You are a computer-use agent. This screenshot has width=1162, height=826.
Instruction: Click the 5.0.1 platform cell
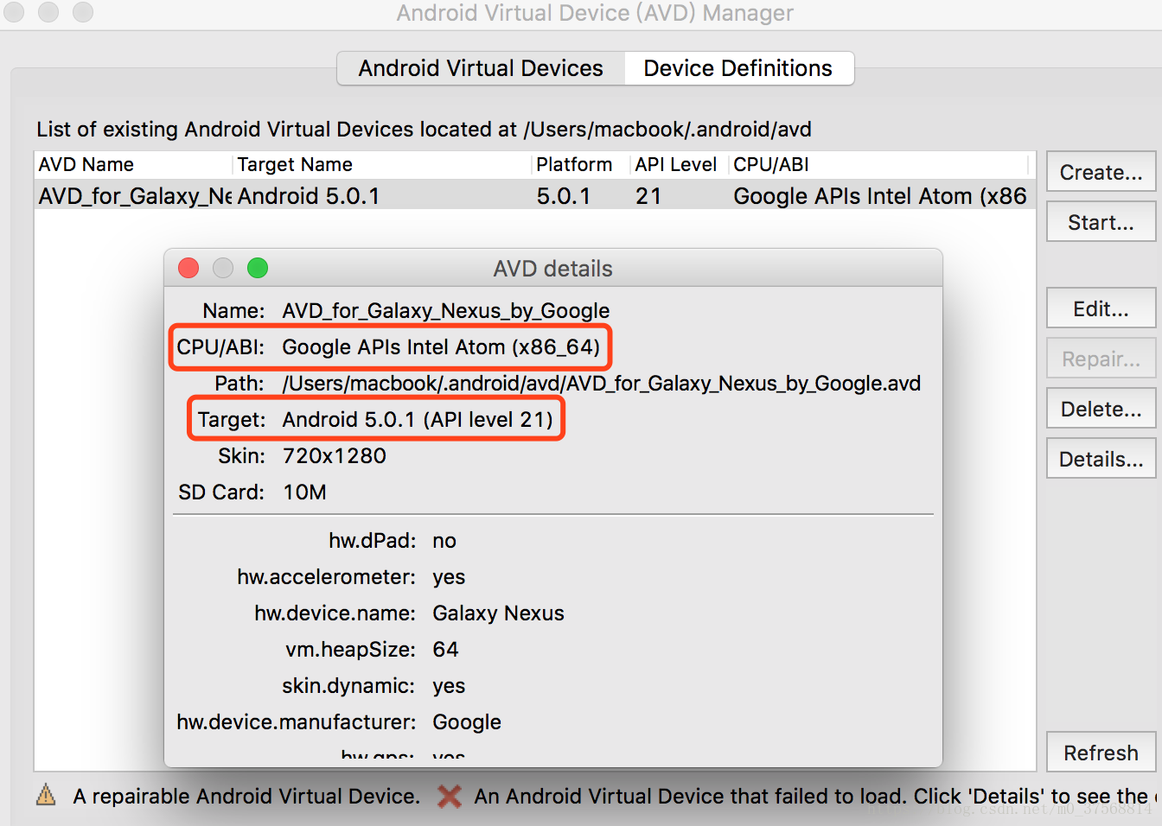coord(563,196)
